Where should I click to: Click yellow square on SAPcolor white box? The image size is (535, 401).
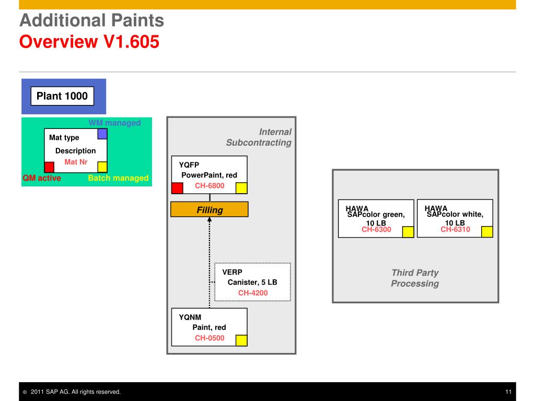coord(487,231)
